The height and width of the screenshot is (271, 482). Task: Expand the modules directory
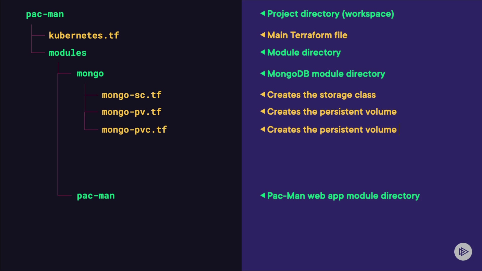coord(68,53)
